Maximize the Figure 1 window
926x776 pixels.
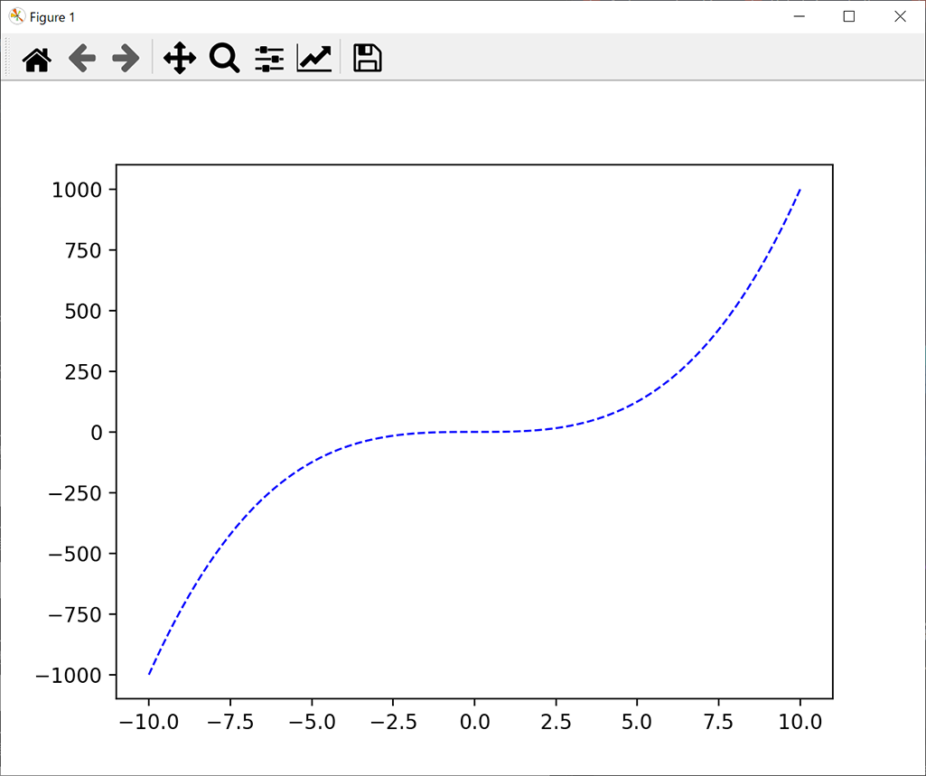tap(849, 16)
